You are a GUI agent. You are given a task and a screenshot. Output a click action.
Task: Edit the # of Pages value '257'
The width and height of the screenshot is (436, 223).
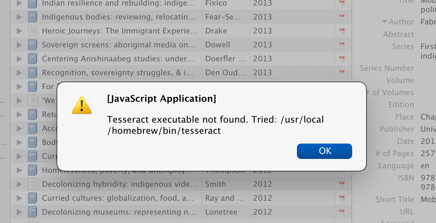point(428,153)
